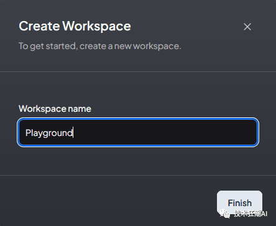Click the letter P of Playground
Image resolution: width=276 pixels, height=226 pixels.
click(28, 132)
